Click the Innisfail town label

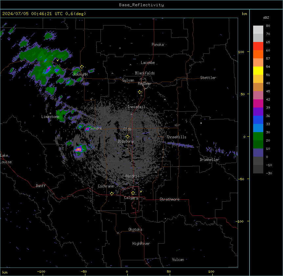(x=136, y=107)
